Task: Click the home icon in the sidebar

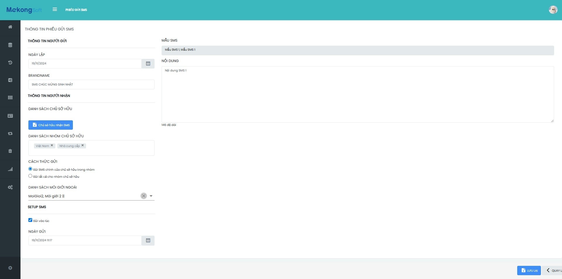Action: point(10,27)
